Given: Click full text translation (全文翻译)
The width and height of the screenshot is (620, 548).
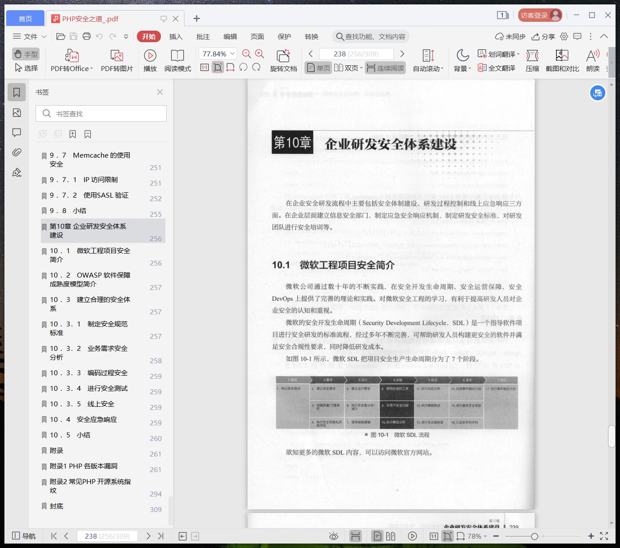Looking at the screenshot, I should coord(496,68).
